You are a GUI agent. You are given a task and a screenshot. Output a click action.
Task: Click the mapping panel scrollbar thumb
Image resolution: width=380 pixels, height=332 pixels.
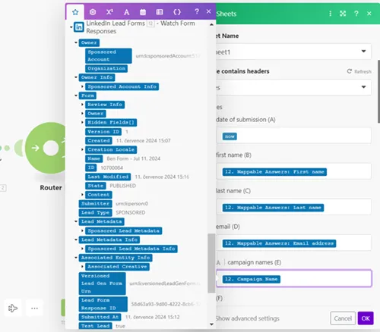pos(211,263)
